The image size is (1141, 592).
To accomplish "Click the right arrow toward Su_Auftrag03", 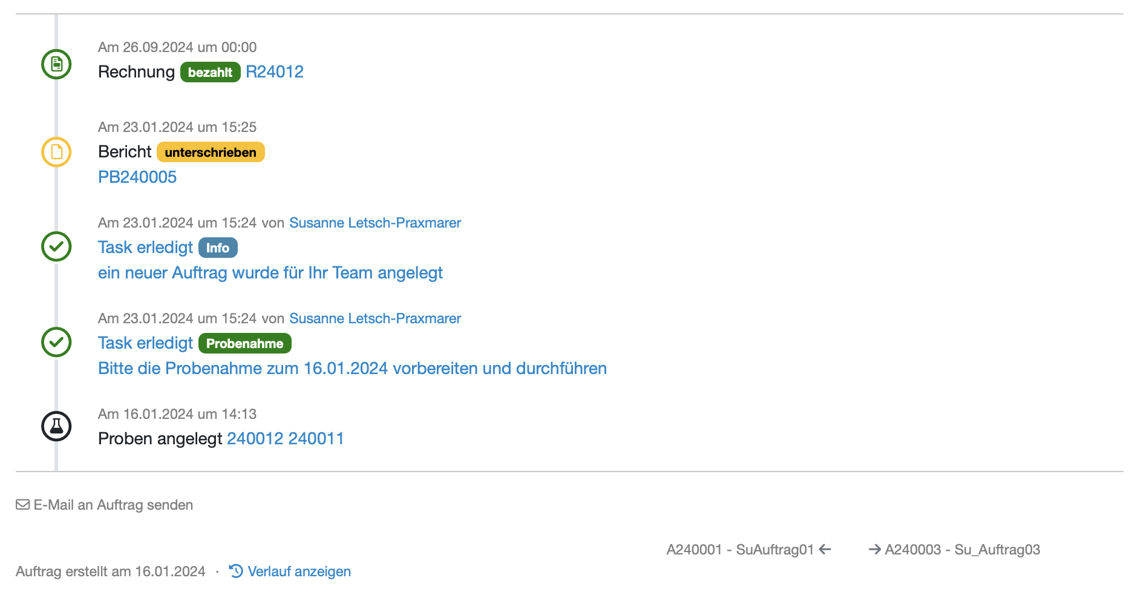I will (x=874, y=549).
